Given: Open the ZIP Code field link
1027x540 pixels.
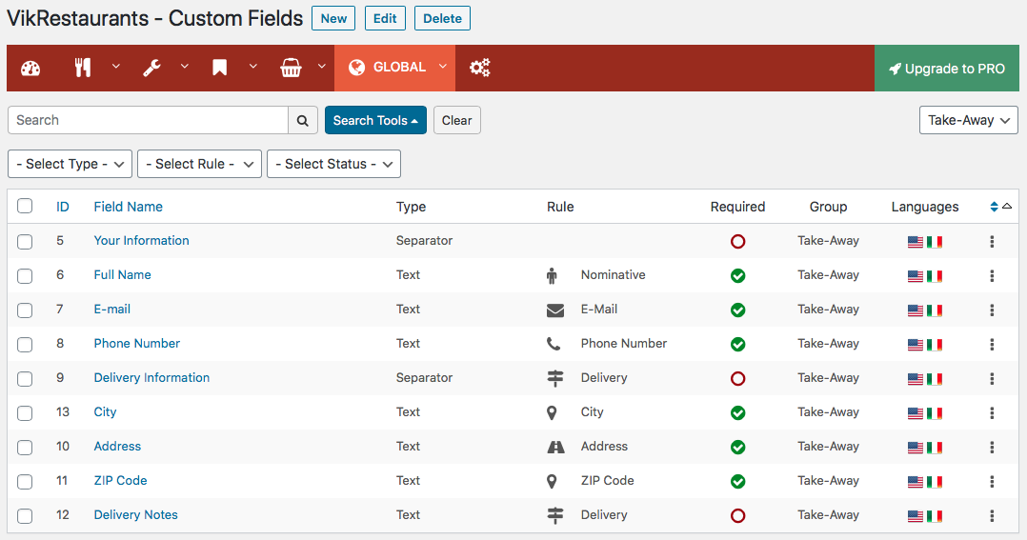Looking at the screenshot, I should pos(120,480).
